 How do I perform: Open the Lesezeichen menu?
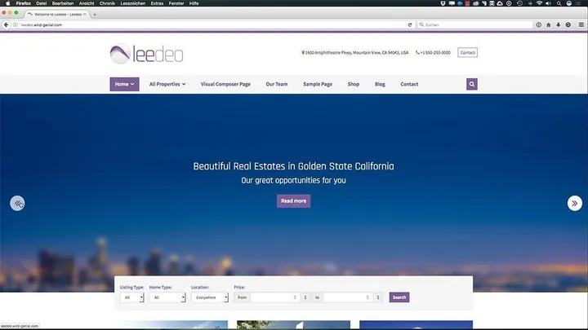[133, 3]
